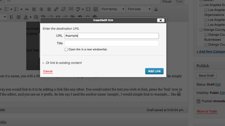225x126 pixels.
Task: Focus the URL input field
Action: (x=112, y=36)
